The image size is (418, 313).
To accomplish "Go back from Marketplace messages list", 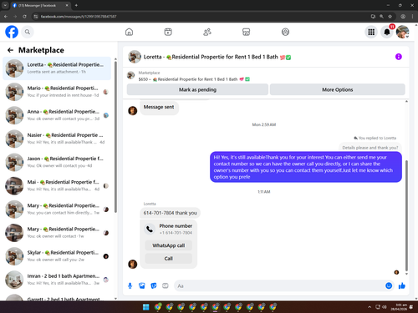I will coord(11,50).
